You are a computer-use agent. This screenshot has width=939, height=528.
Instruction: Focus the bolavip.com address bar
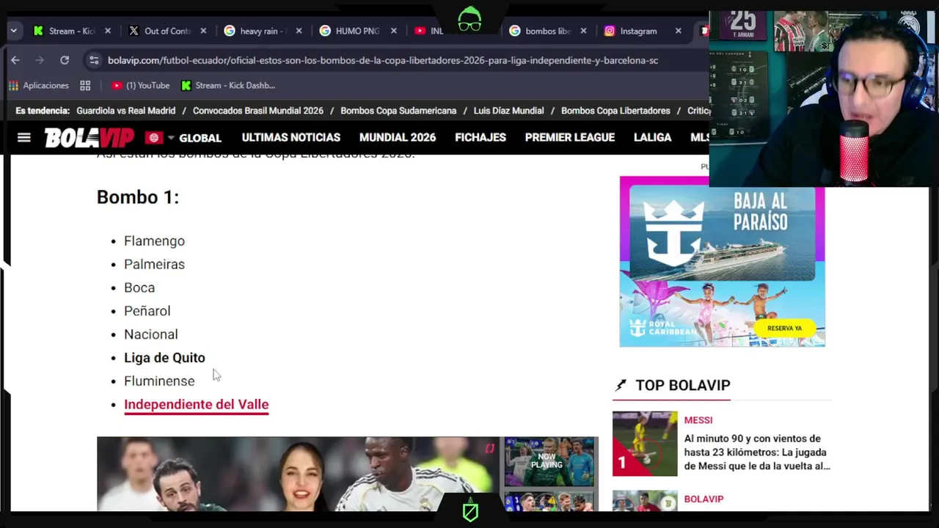coord(382,60)
